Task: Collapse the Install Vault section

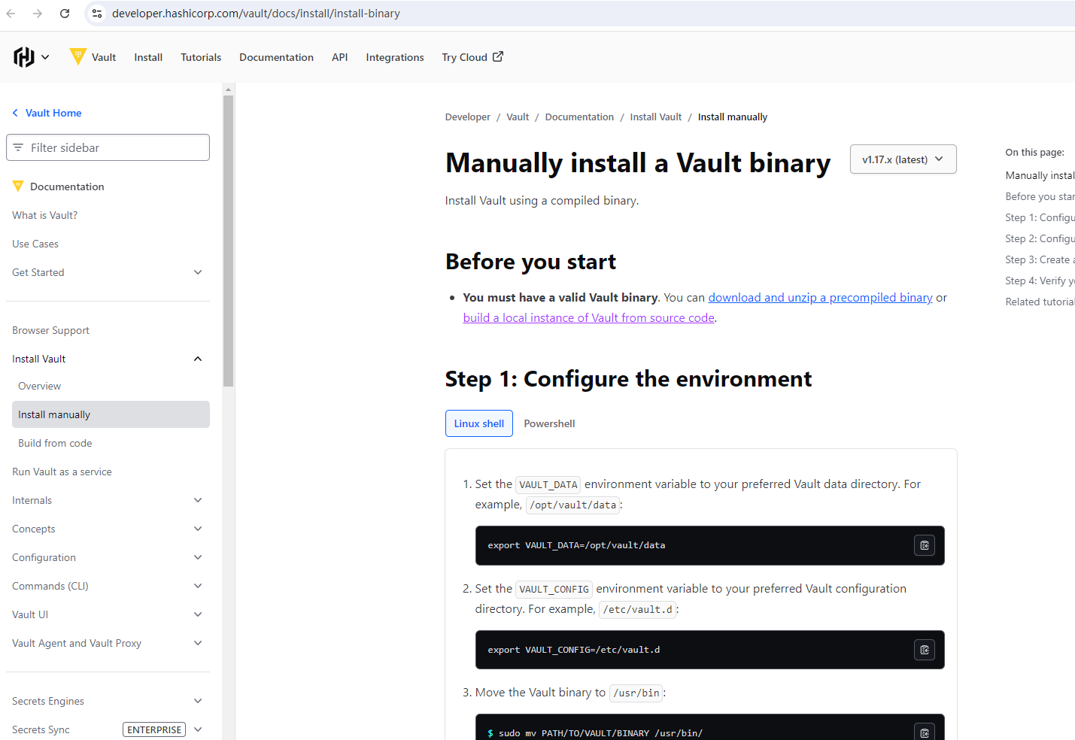Action: pyautogui.click(x=198, y=359)
